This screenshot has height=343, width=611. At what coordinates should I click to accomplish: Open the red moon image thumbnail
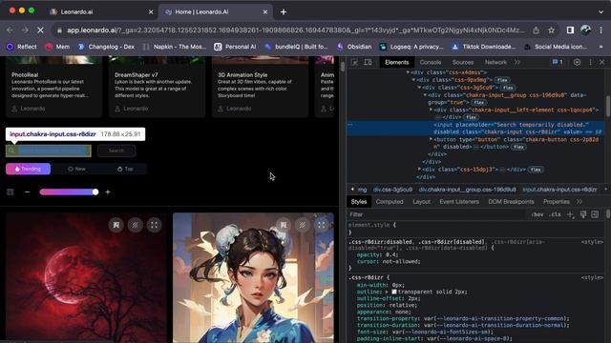[86, 277]
